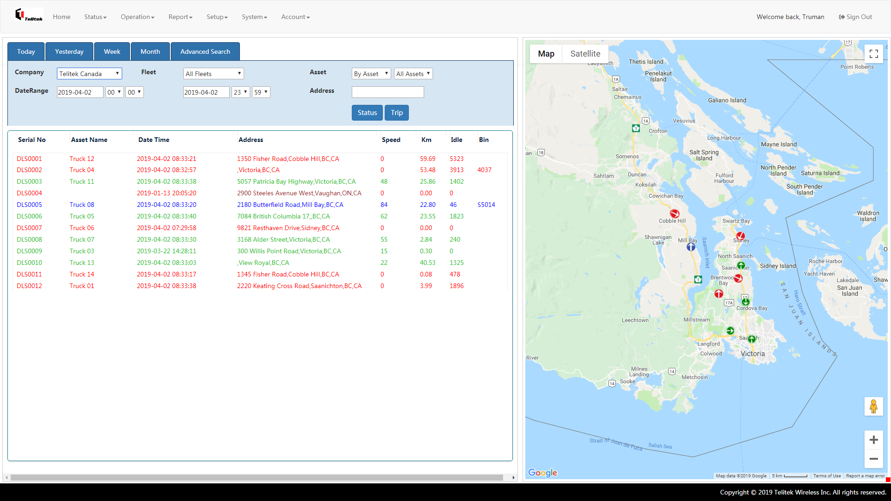Click the red truck marker at Sidney
The width and height of the screenshot is (891, 501).
click(x=741, y=236)
